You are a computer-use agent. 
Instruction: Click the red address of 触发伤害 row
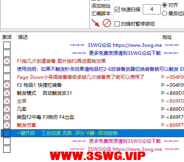(172, 125)
